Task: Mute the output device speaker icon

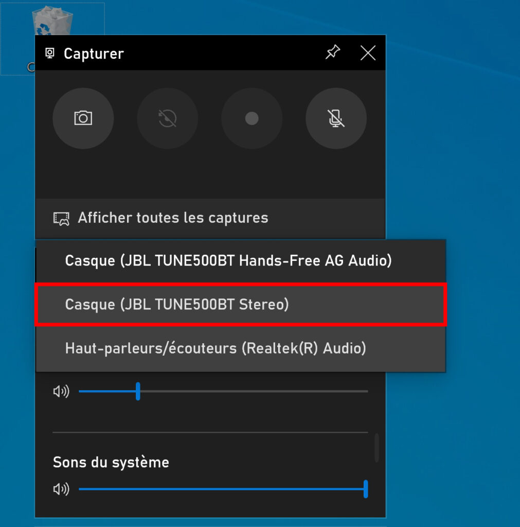Action: 61,391
